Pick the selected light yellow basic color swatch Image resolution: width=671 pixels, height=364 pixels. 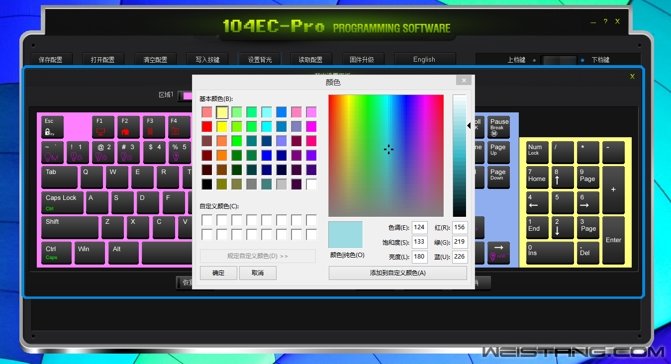coord(222,112)
